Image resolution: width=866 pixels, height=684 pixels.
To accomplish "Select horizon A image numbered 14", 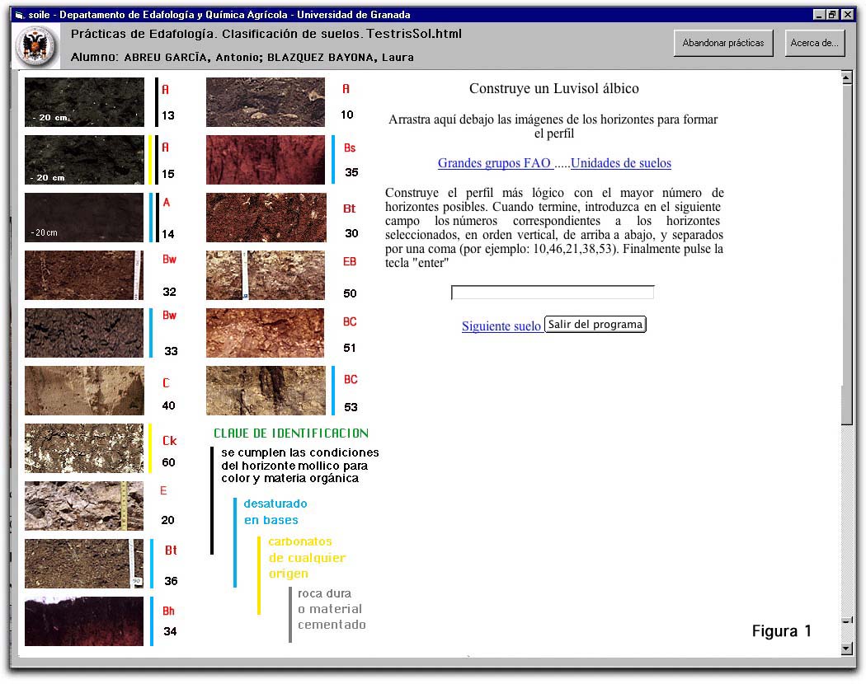I will 84,218.
